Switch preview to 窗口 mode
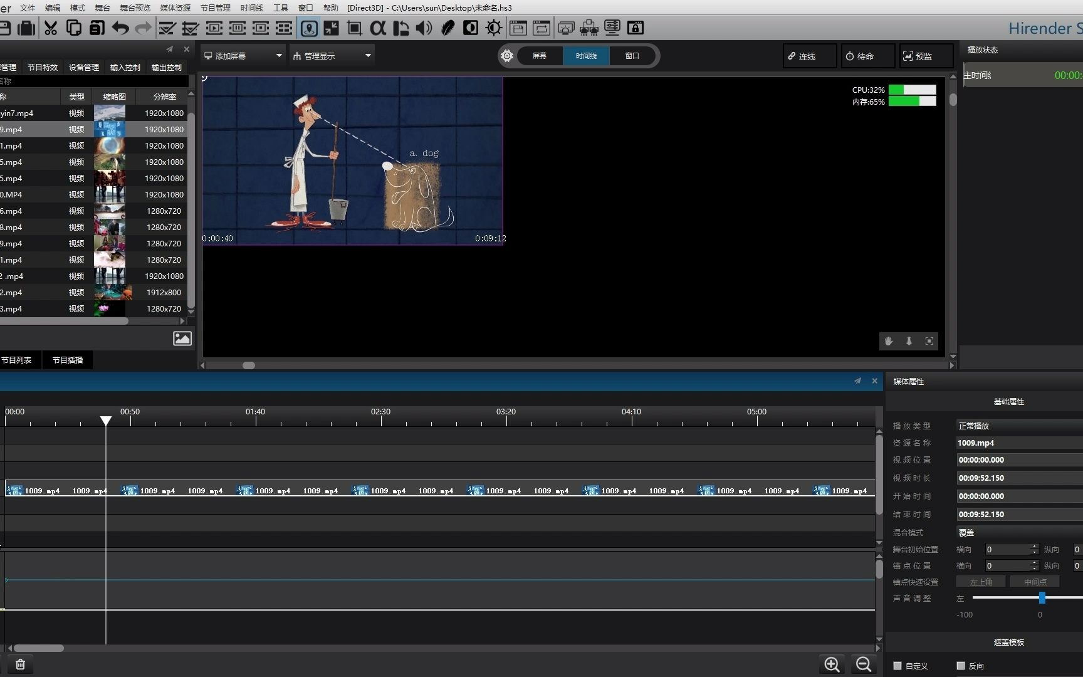Image resolution: width=1083 pixels, height=677 pixels. tap(632, 56)
